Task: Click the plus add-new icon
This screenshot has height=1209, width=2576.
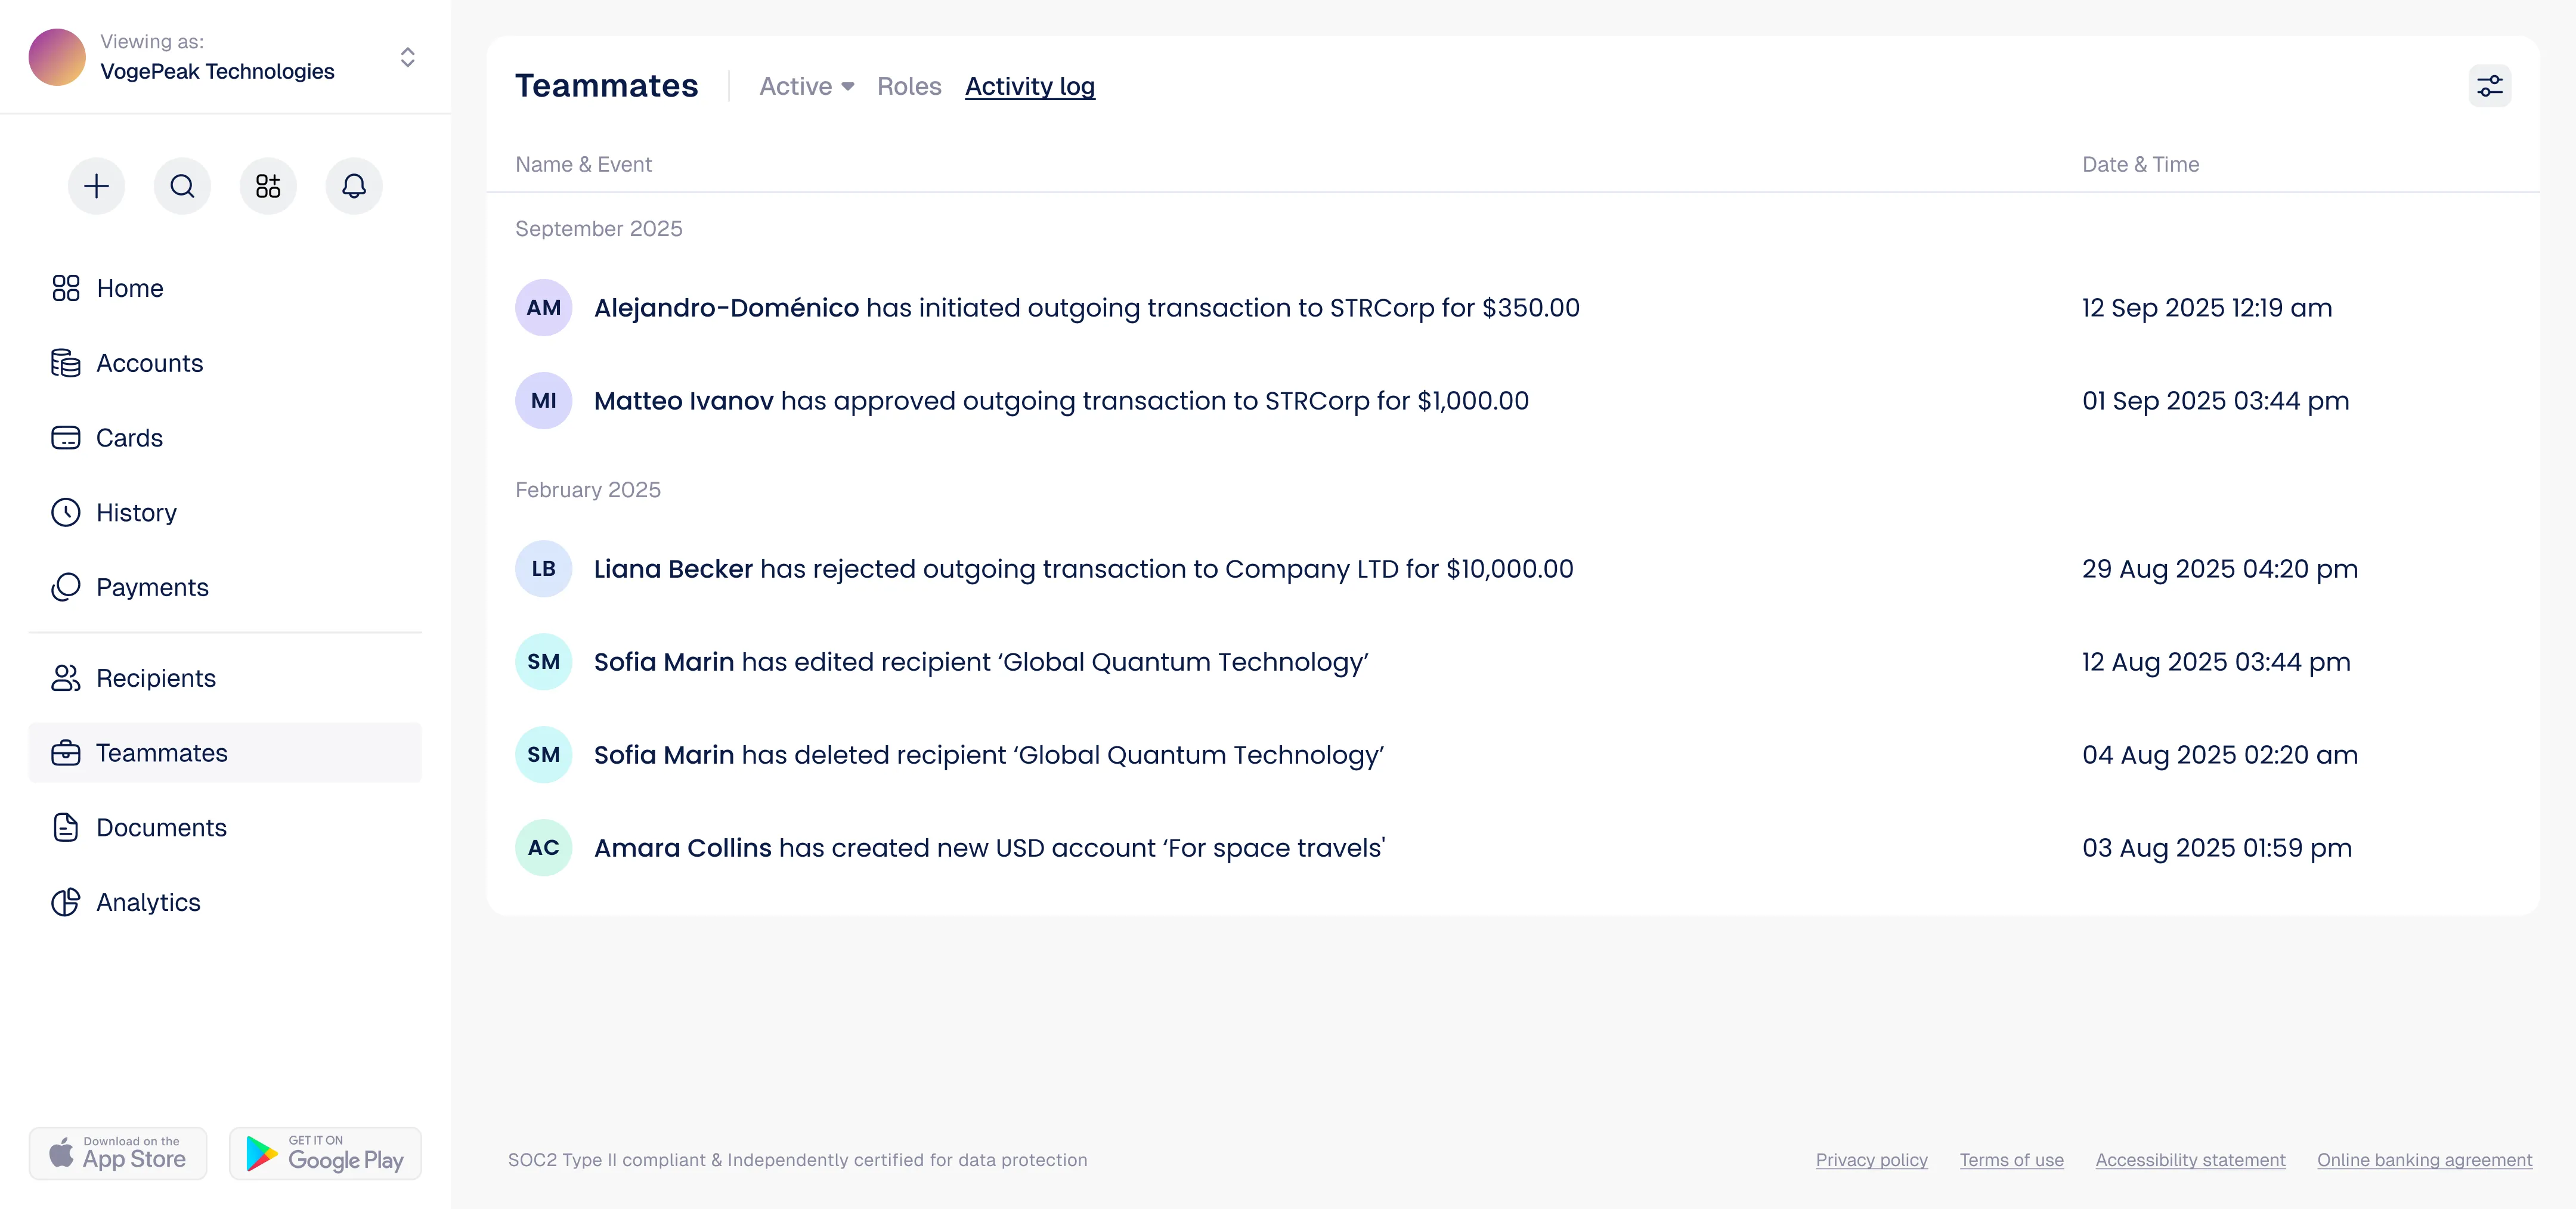Action: (96, 186)
